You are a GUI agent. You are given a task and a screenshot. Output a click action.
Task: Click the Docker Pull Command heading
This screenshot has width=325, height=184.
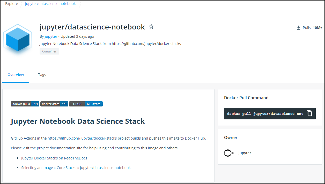click(246, 98)
